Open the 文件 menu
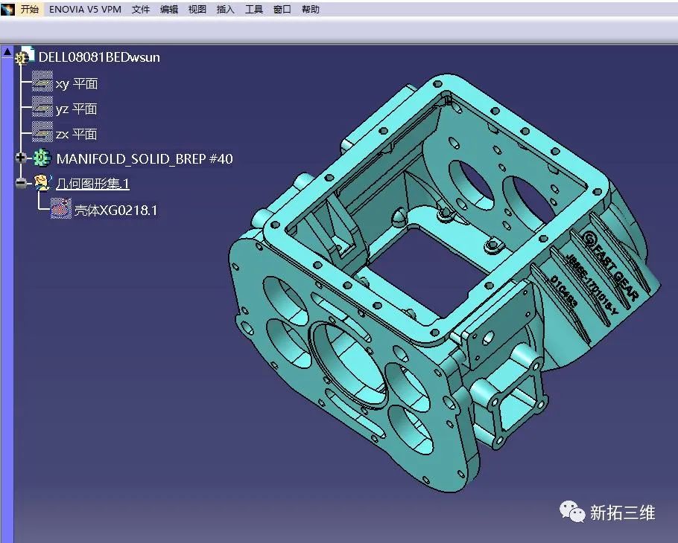This screenshot has height=543, width=678. click(141, 9)
